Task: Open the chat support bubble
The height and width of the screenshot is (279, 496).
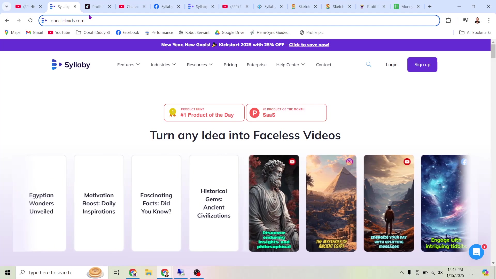Action: pos(476,252)
